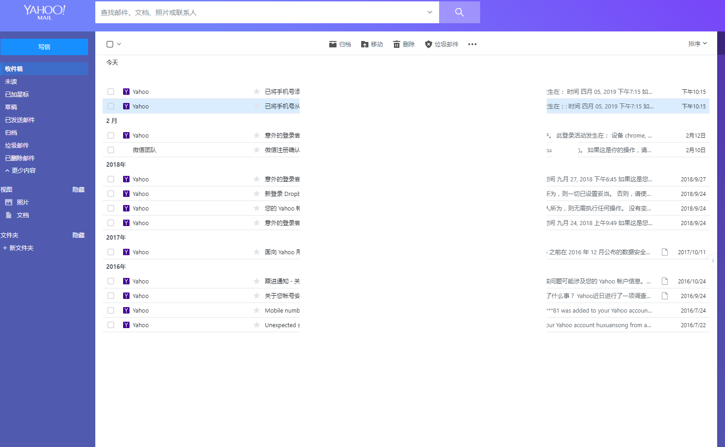The width and height of the screenshot is (725, 447).
Task: Star the 2月12日 意外的登录 email
Action: click(x=257, y=135)
